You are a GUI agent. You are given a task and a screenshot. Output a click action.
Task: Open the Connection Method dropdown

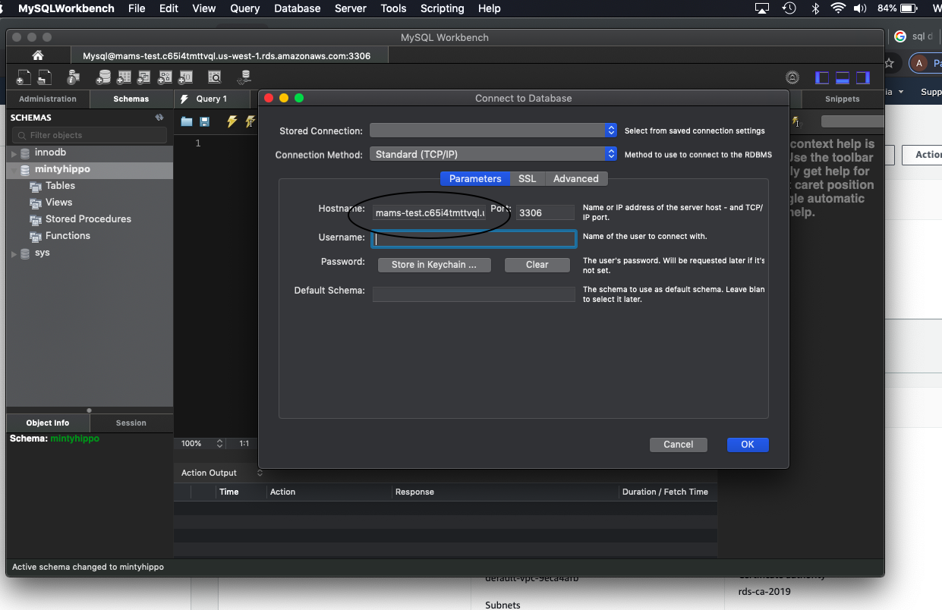[x=493, y=154]
